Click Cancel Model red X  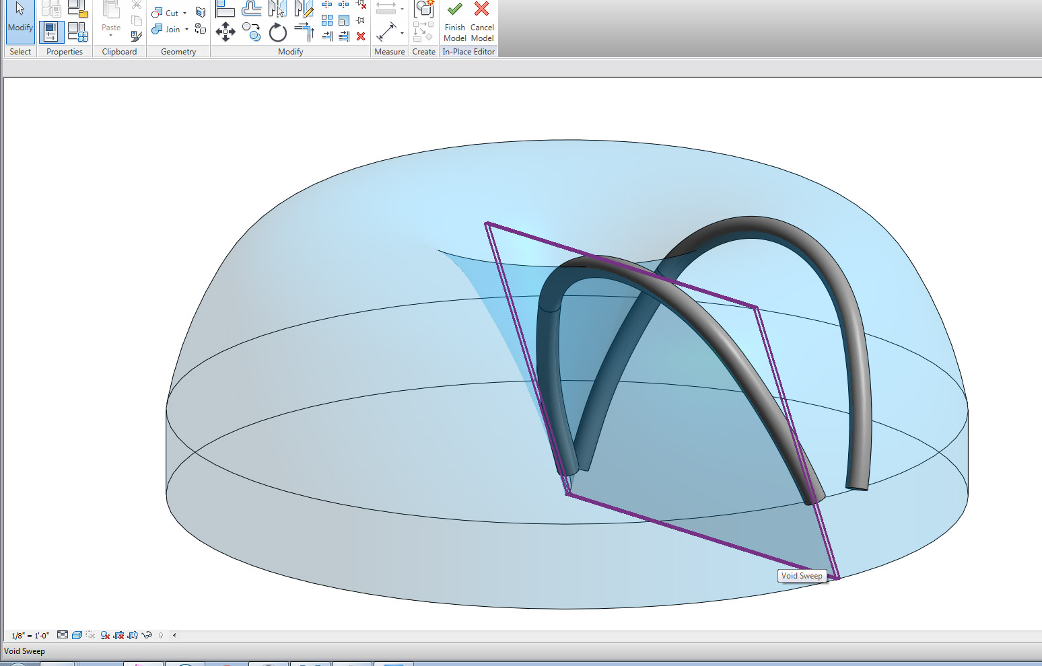click(x=481, y=10)
